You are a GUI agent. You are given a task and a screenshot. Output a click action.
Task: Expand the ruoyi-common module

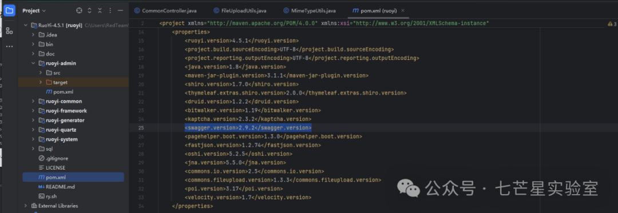(34, 102)
